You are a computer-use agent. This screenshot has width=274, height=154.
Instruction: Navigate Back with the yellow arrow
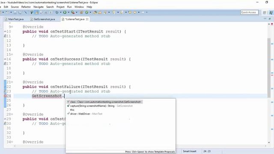(x=135, y=12)
